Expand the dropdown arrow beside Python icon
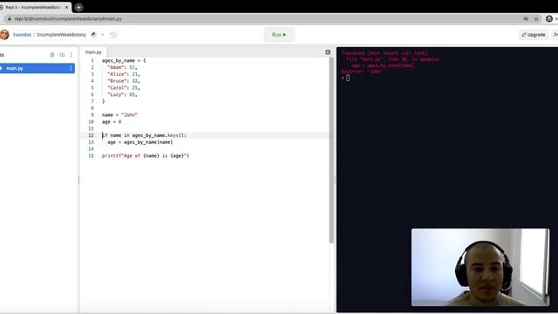This screenshot has height=314, width=558. pos(103,35)
